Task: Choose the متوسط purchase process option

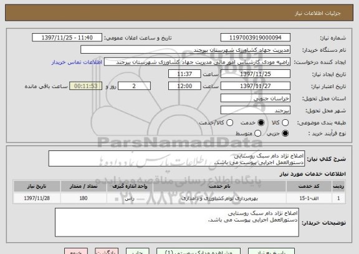Action: [258, 133]
